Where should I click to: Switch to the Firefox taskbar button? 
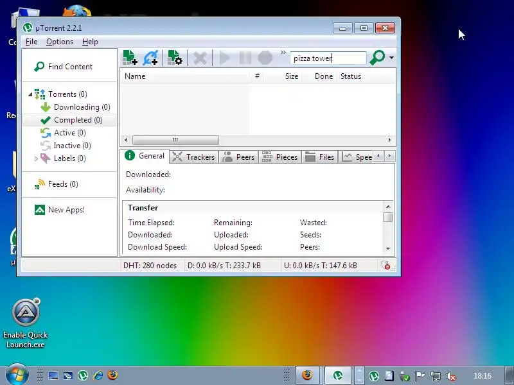point(308,375)
